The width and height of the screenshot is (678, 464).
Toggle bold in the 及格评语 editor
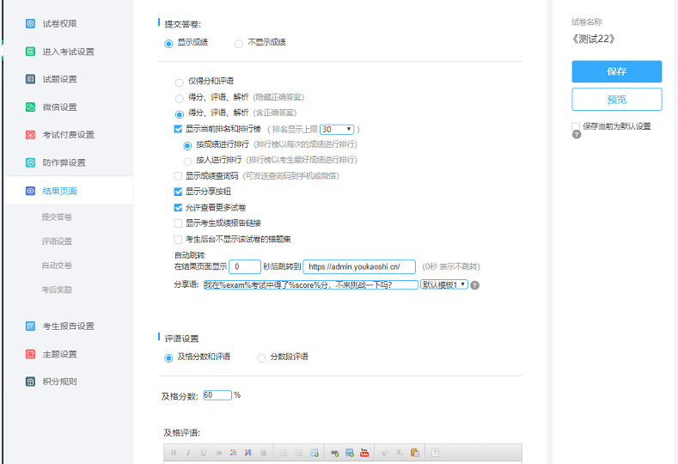[x=174, y=453]
